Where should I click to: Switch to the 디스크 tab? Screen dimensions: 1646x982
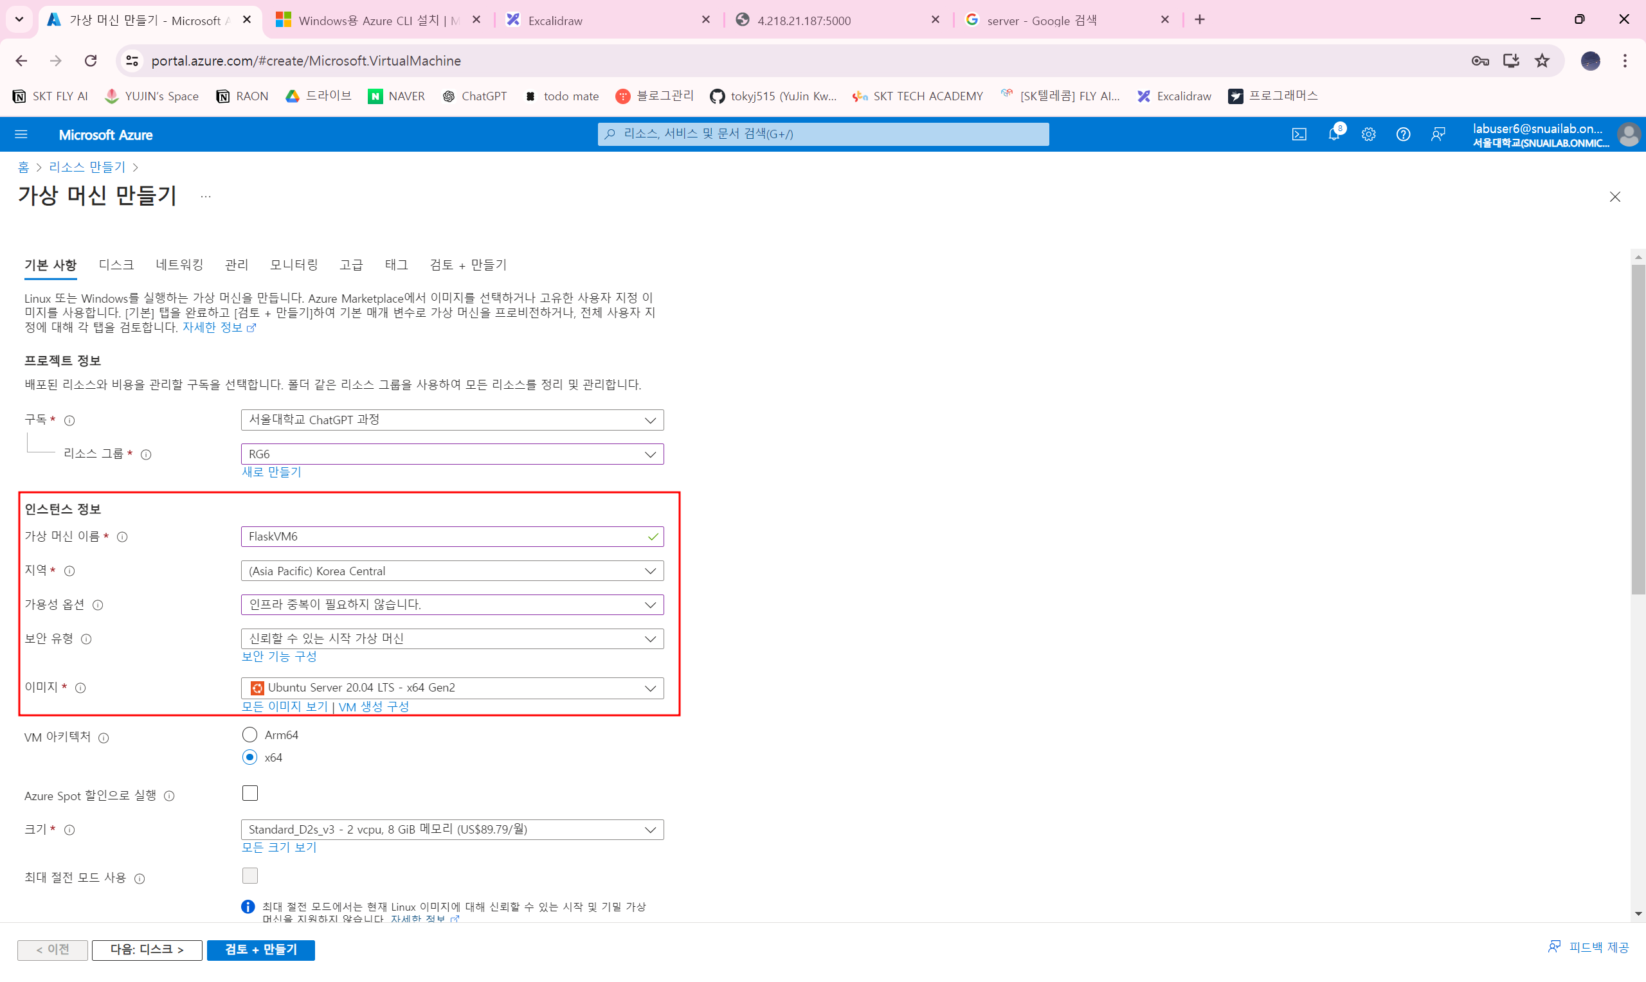pyautogui.click(x=116, y=265)
